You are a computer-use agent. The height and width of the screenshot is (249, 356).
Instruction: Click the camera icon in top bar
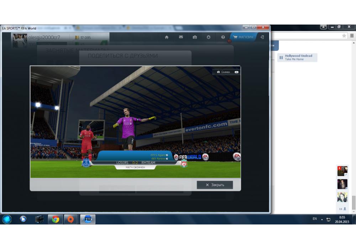[195, 37]
